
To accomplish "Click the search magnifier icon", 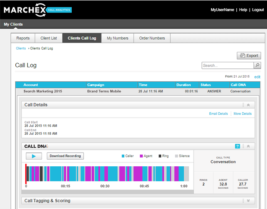I will pos(257,65).
